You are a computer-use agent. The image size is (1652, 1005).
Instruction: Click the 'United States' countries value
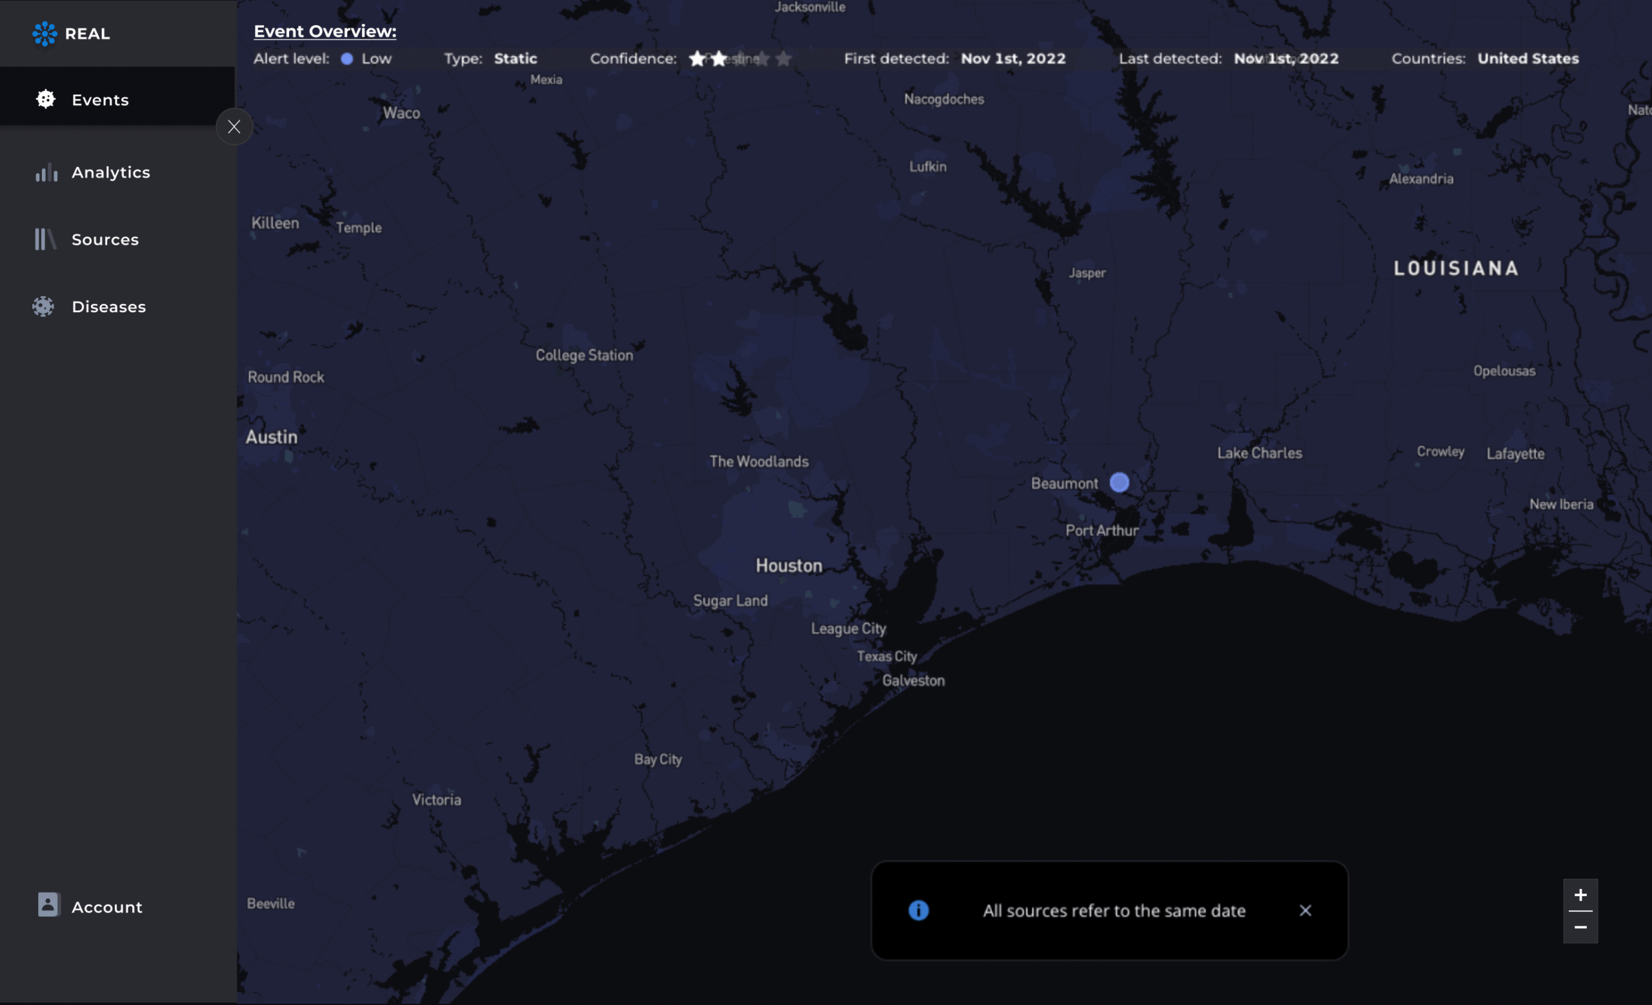pos(1528,58)
